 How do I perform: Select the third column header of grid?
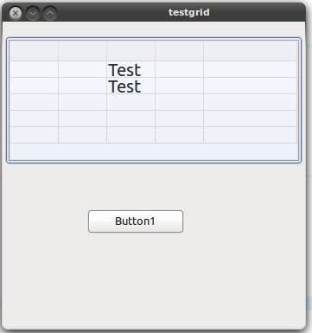pos(179,51)
